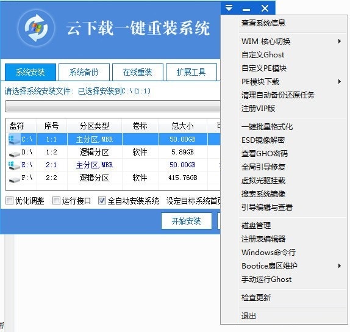Click the 2:2 sequence number cell
350x332 pixels.
pyautogui.click(x=52, y=178)
